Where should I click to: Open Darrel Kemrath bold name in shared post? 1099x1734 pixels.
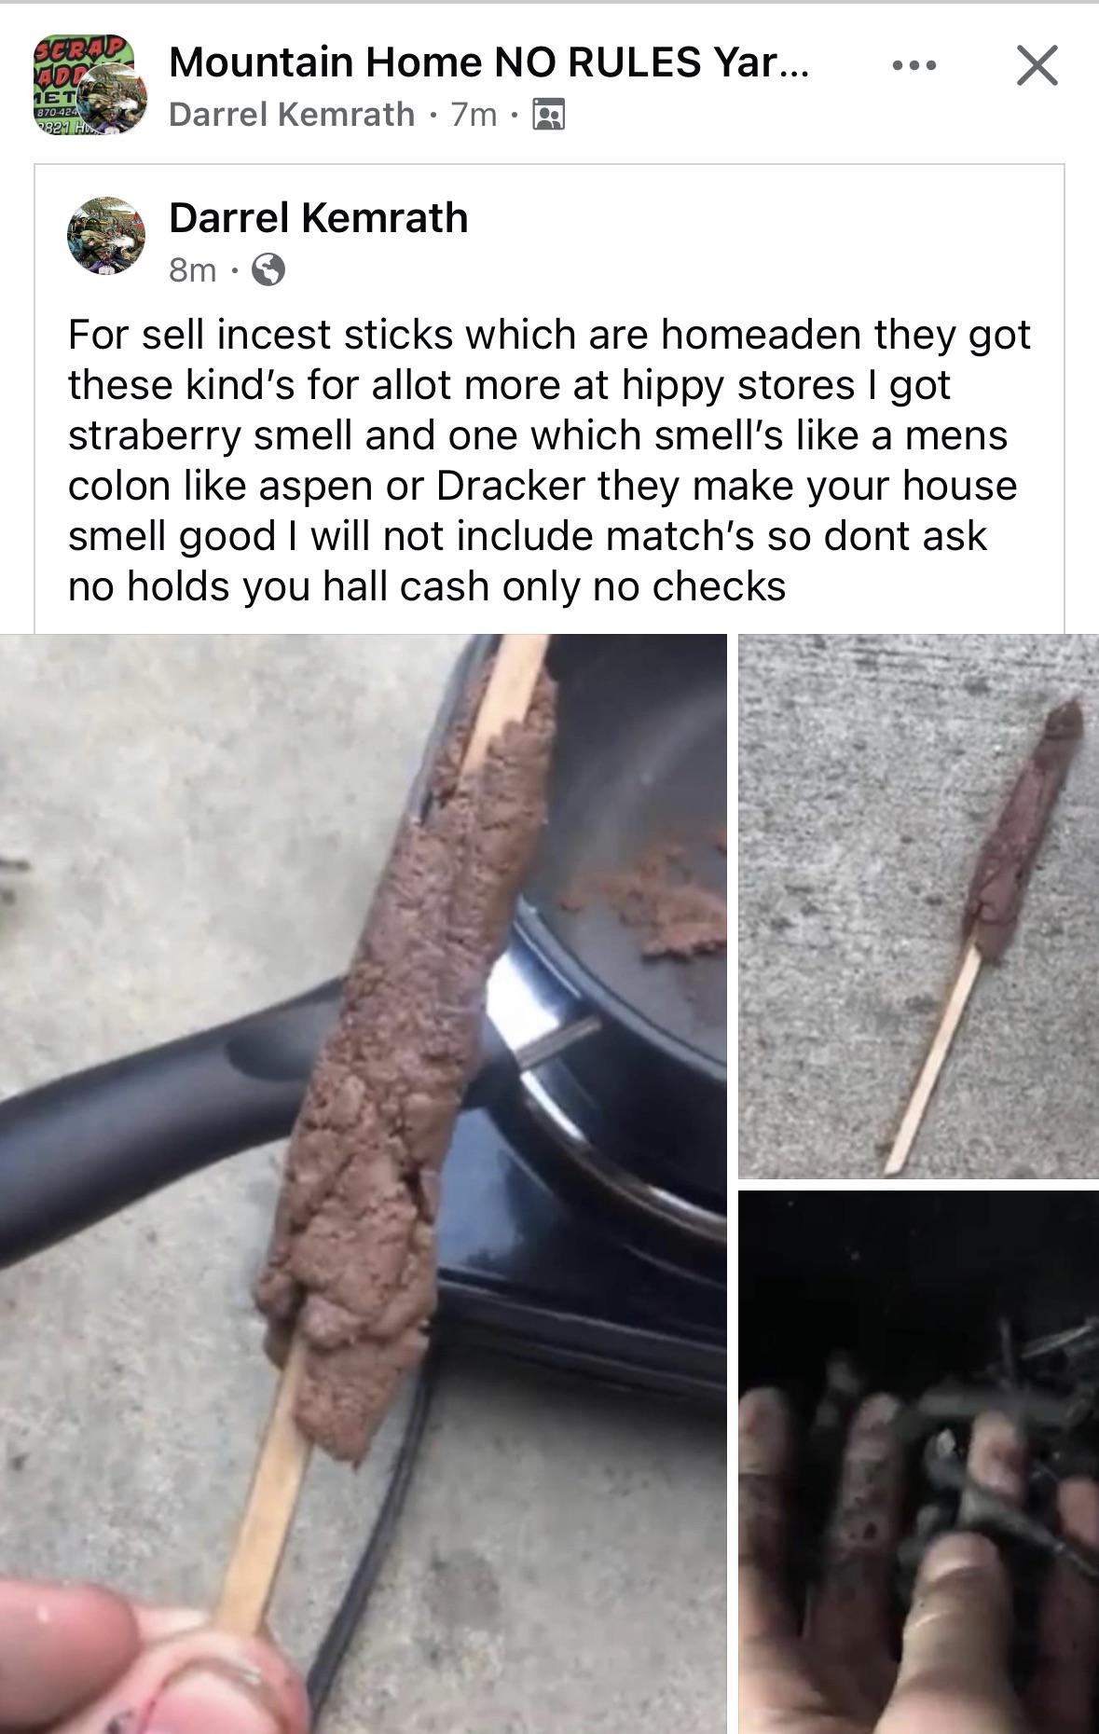click(319, 218)
